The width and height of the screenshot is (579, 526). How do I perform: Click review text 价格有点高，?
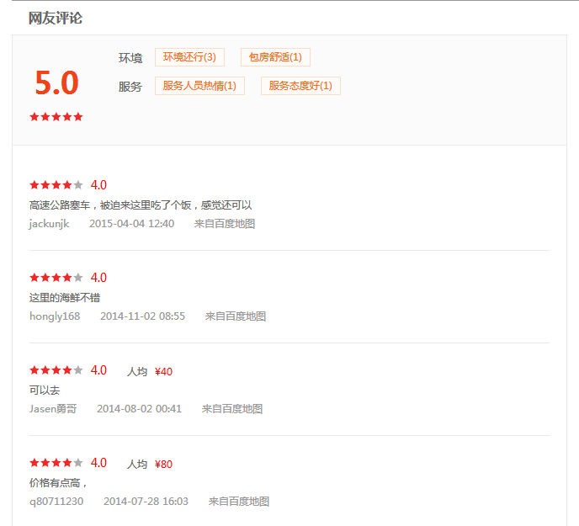click(58, 483)
